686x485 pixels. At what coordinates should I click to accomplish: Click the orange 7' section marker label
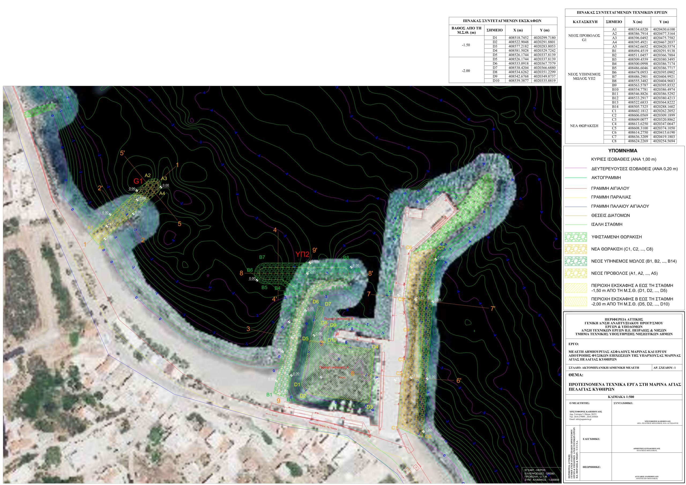493,309
